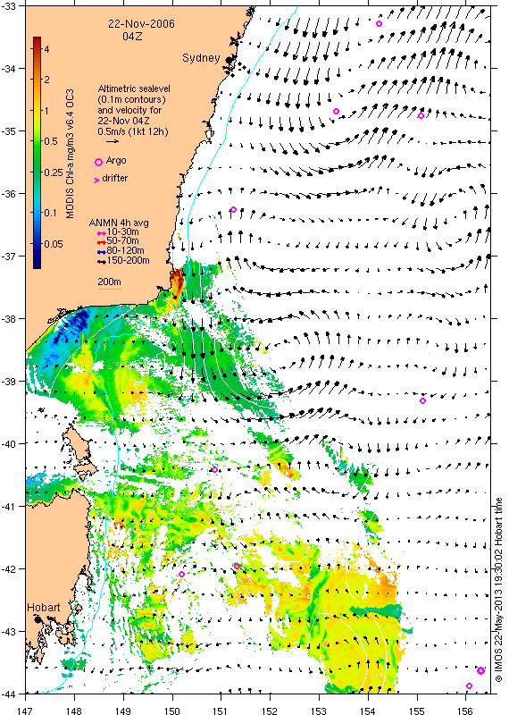Select the black 150-200m arrow legend icon
Image resolution: width=509 pixels, height=715 pixels.
coord(102,262)
